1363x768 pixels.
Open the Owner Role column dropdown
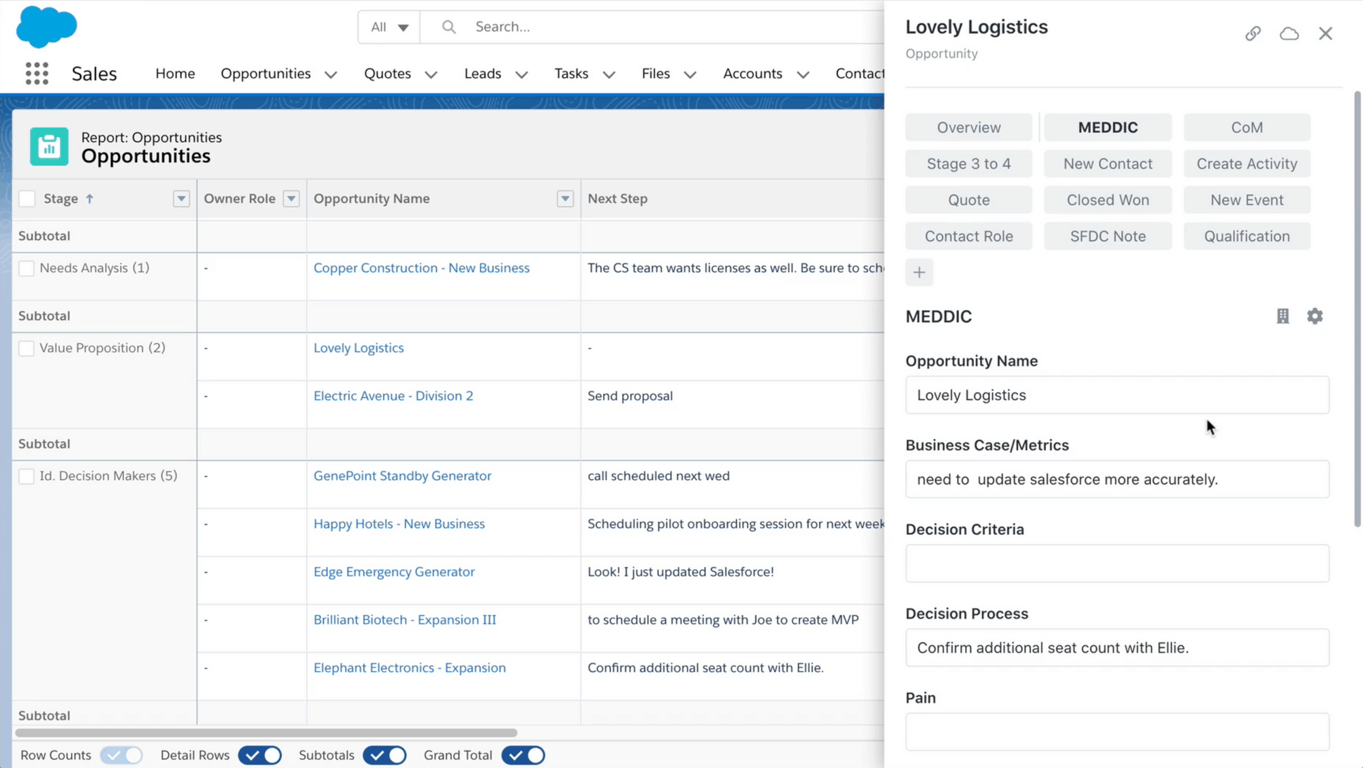click(x=291, y=198)
